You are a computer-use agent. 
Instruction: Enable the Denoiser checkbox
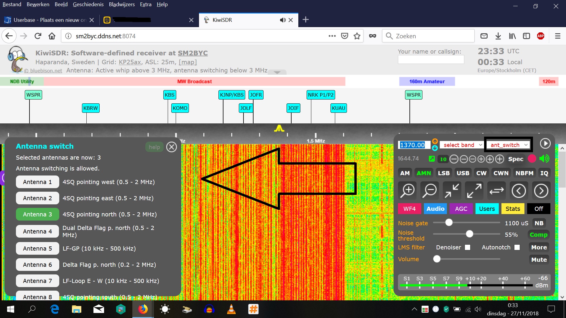pos(468,247)
